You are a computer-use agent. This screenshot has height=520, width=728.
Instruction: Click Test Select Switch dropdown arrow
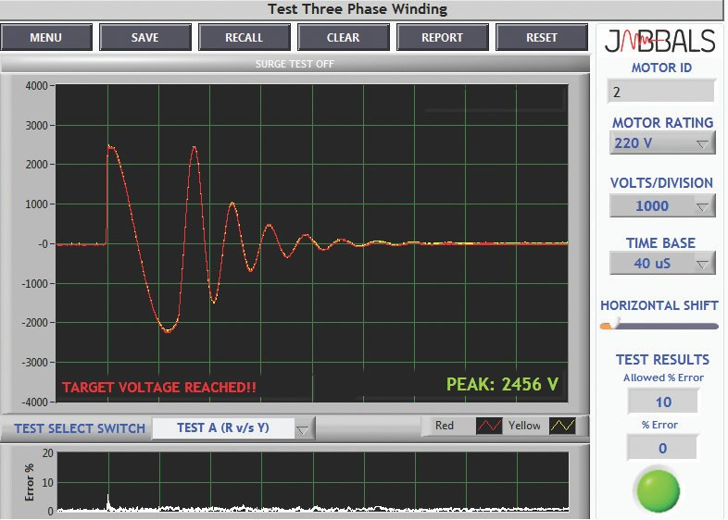pyautogui.click(x=303, y=429)
